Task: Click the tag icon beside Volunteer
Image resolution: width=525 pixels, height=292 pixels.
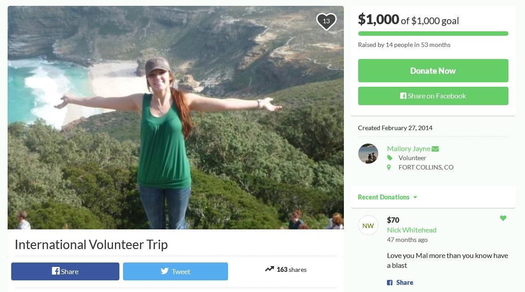Action: tap(390, 158)
